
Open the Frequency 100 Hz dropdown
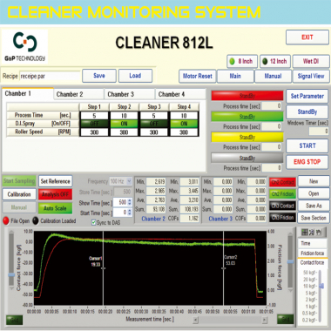click(120, 181)
